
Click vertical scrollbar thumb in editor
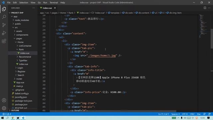212,39
